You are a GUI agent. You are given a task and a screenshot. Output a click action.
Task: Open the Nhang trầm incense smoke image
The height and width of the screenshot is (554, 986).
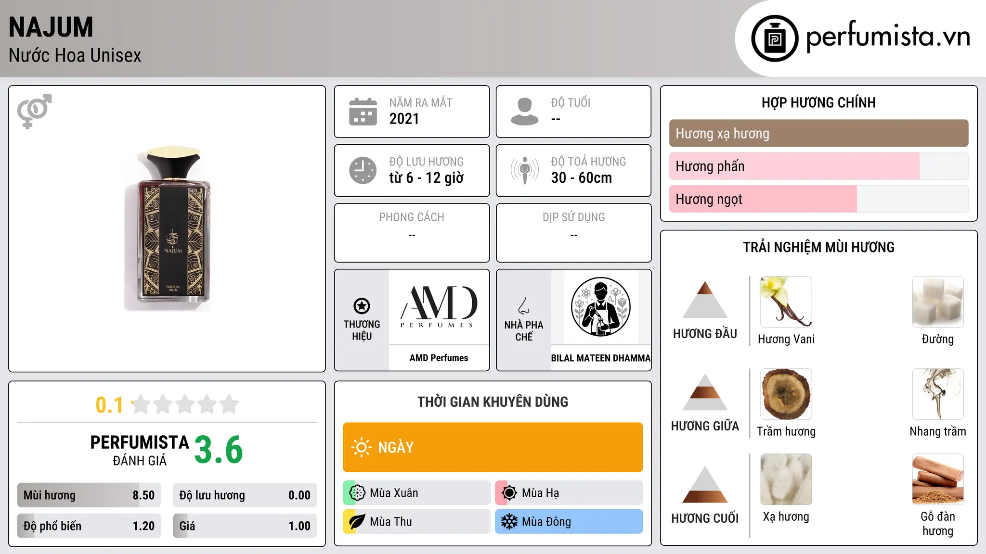pyautogui.click(x=938, y=394)
